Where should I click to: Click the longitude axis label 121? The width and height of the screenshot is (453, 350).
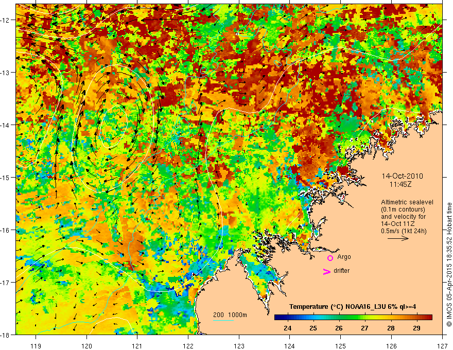click(137, 346)
